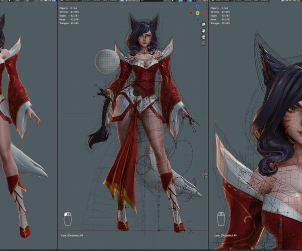Click 'Objects 0 / 44' stat in middle viewport
Viewport: 302px width, 251px height.
(x=68, y=8)
